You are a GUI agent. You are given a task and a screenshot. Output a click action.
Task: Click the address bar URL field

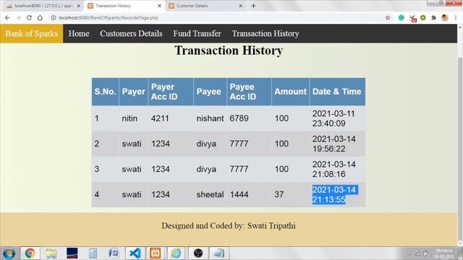[218, 18]
